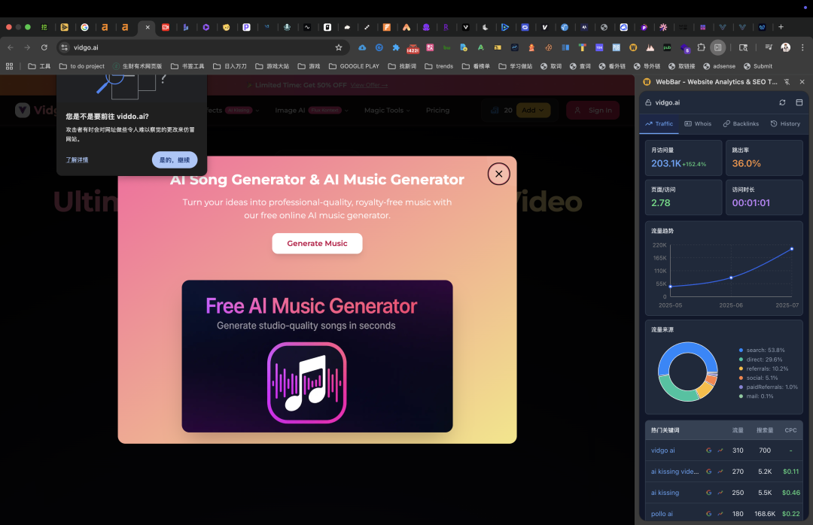
Task: Click the pollo ai keyword link
Action: 662,514
